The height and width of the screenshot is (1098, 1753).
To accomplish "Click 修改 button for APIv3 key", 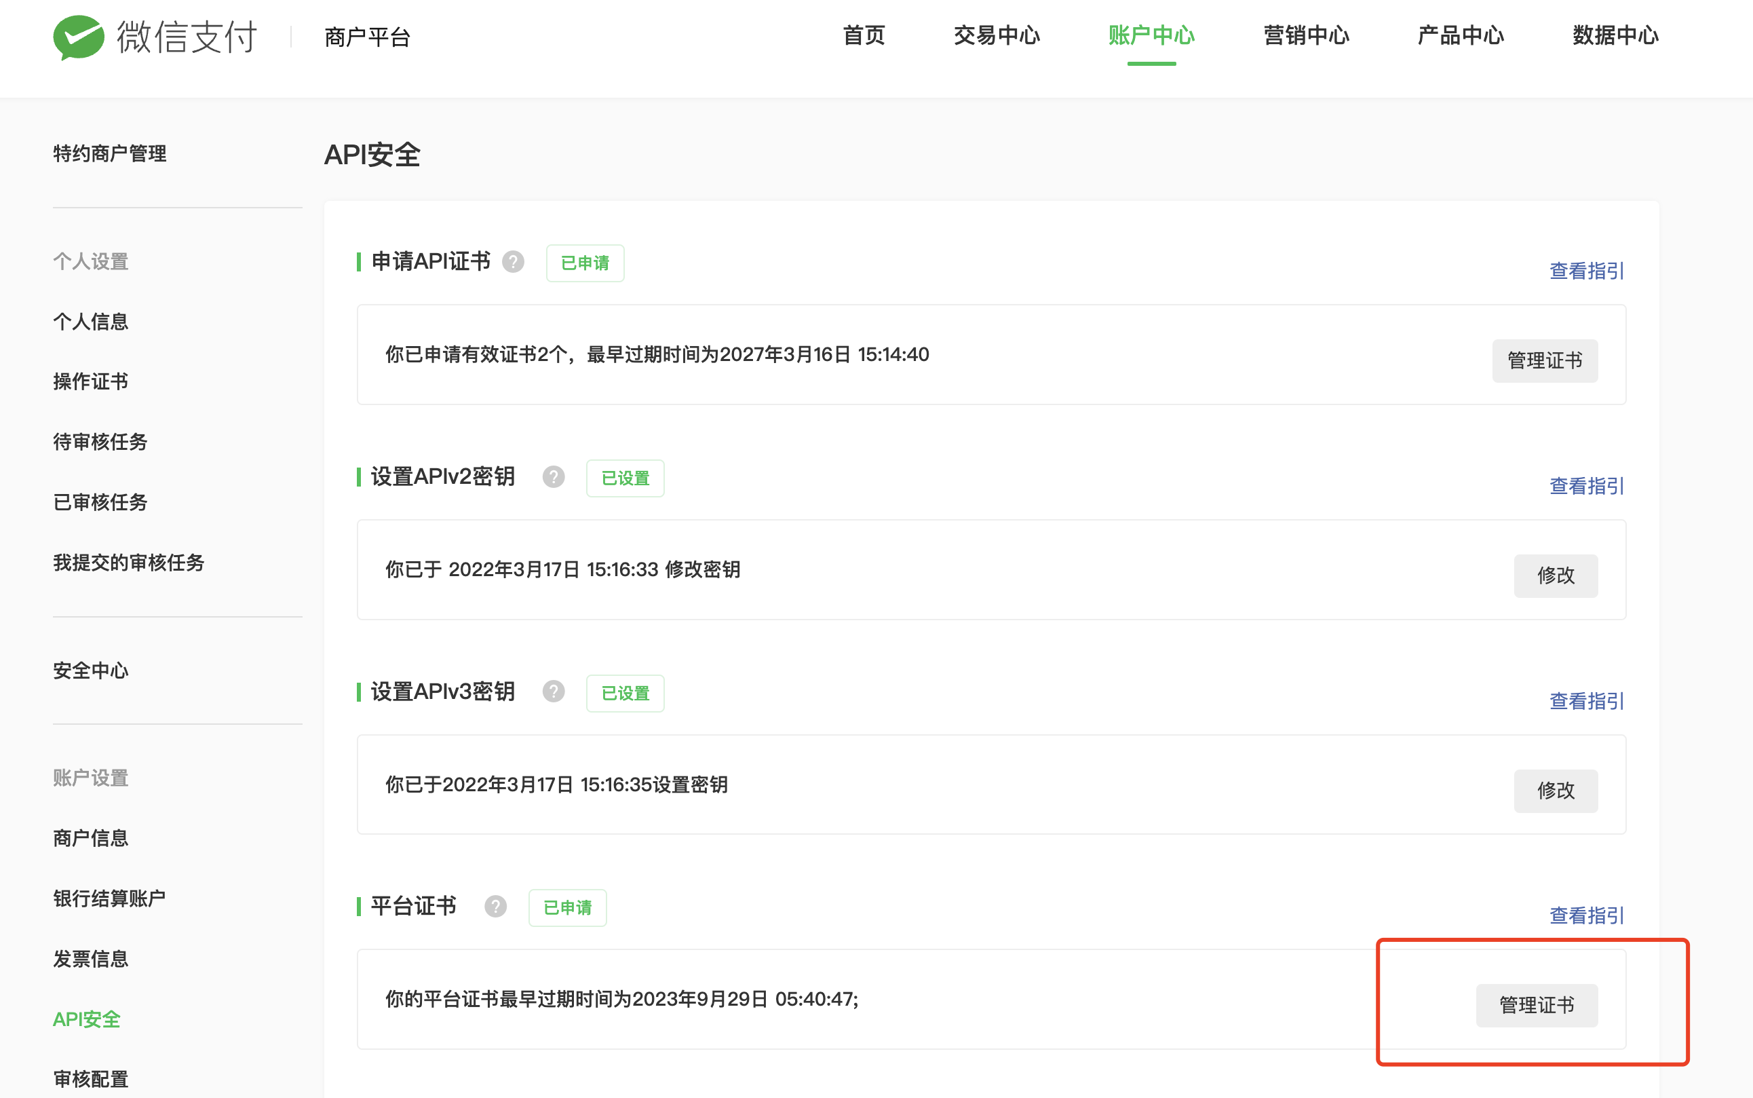I will click(1555, 790).
